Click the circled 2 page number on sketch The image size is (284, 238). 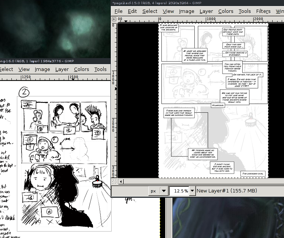24,92
